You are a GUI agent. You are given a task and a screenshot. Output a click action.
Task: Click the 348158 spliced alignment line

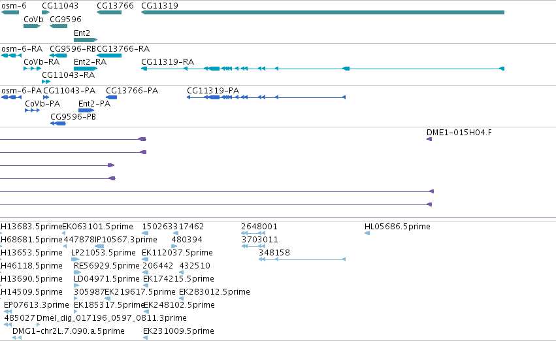tap(302, 259)
